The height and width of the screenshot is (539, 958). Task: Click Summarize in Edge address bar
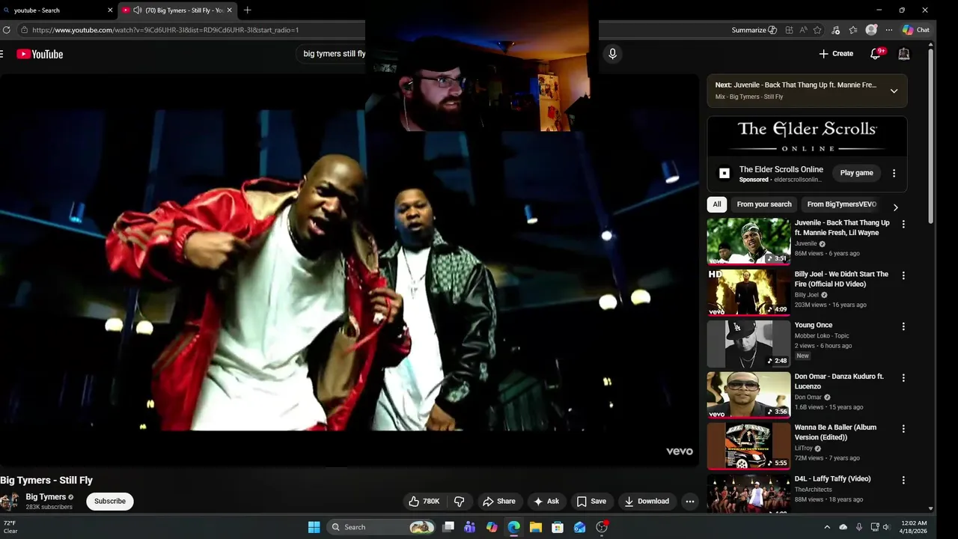pyautogui.click(x=754, y=30)
